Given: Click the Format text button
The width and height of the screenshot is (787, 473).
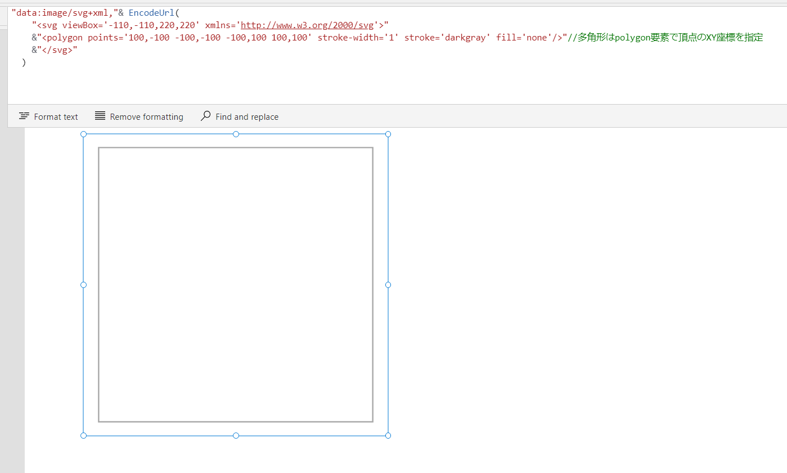Looking at the screenshot, I should pos(48,116).
